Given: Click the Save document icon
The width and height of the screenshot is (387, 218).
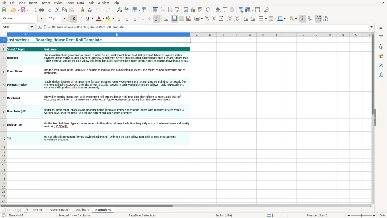Looking at the screenshot, I should pyautogui.click(x=23, y=10).
